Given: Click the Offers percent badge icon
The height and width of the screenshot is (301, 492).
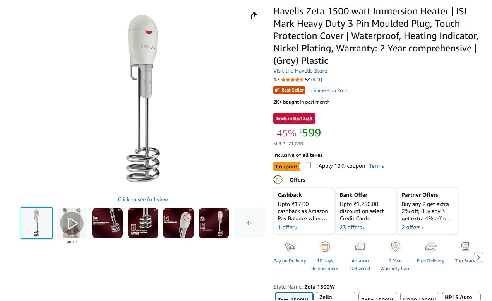Looking at the screenshot, I should [278, 180].
